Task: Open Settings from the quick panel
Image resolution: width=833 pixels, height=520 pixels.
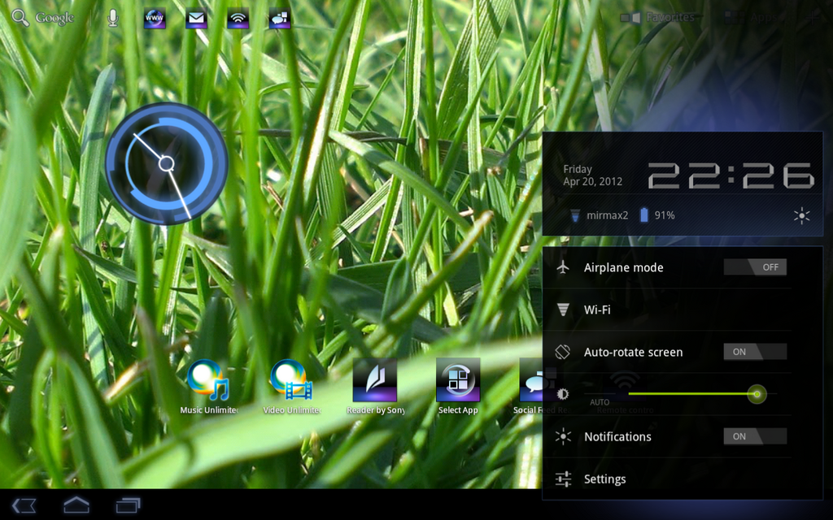Action: tap(605, 479)
